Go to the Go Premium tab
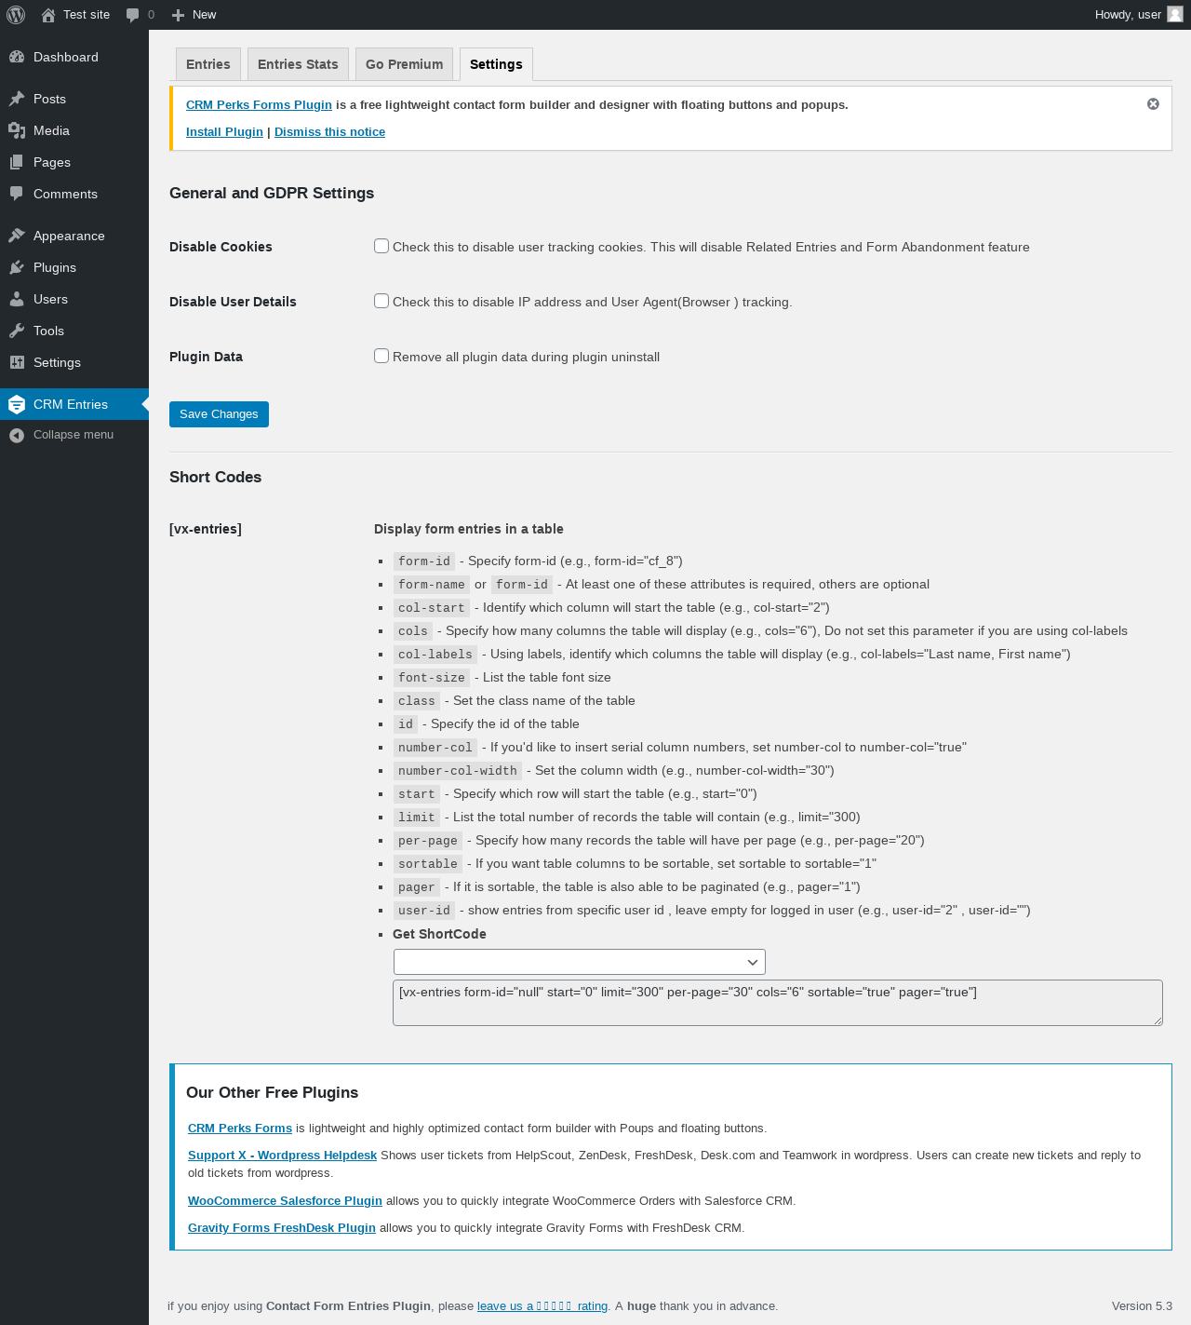 coord(404,64)
